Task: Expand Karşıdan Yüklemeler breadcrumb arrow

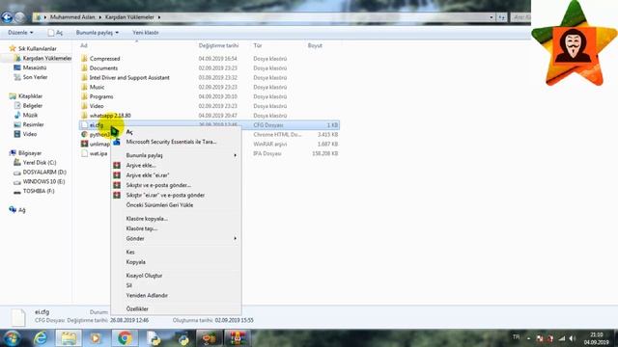Action: (159, 17)
